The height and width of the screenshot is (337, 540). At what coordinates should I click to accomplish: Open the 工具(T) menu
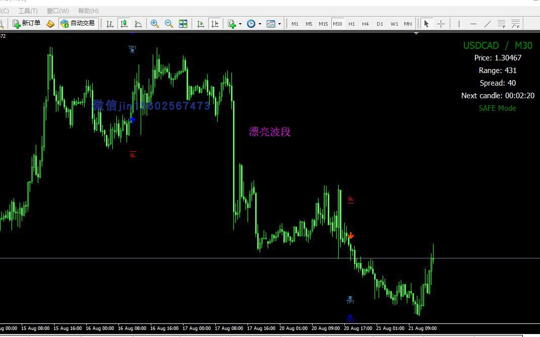click(28, 11)
